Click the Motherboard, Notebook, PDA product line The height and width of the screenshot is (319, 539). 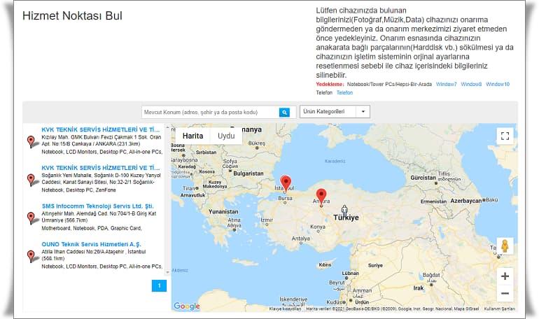pyautogui.click(x=92, y=228)
